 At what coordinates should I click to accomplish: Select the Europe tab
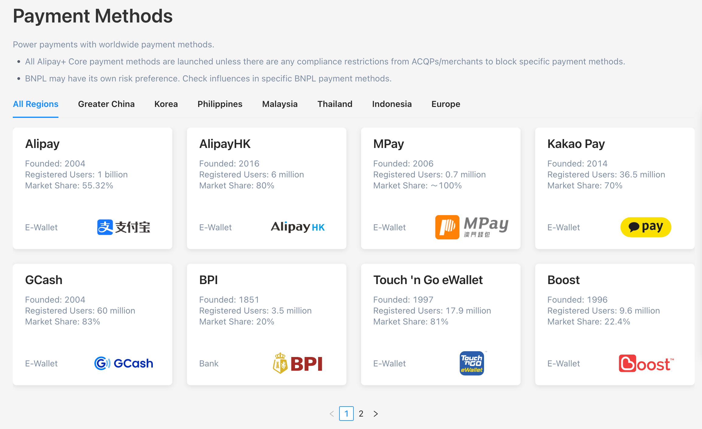(445, 104)
